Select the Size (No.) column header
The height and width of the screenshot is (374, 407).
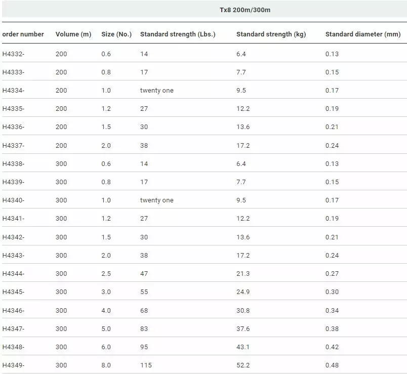116,34
